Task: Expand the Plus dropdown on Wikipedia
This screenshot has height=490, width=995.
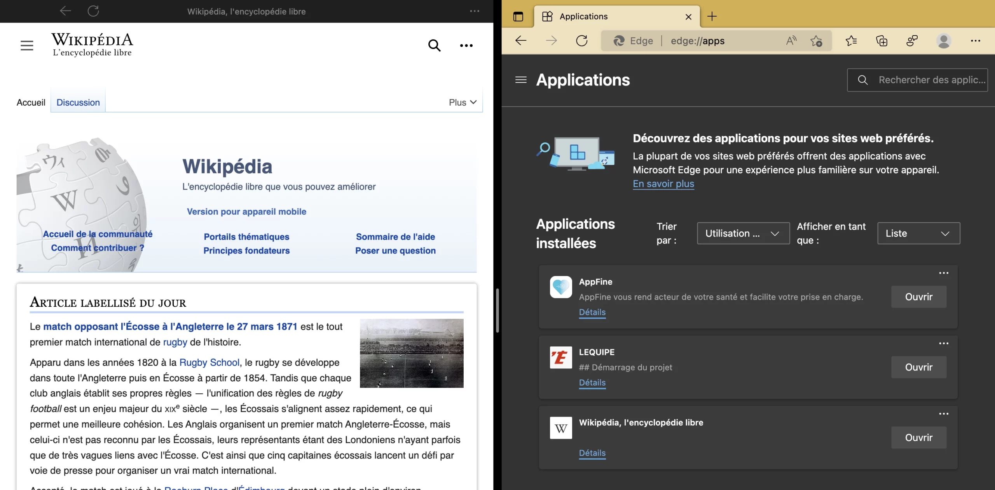Action: point(463,103)
